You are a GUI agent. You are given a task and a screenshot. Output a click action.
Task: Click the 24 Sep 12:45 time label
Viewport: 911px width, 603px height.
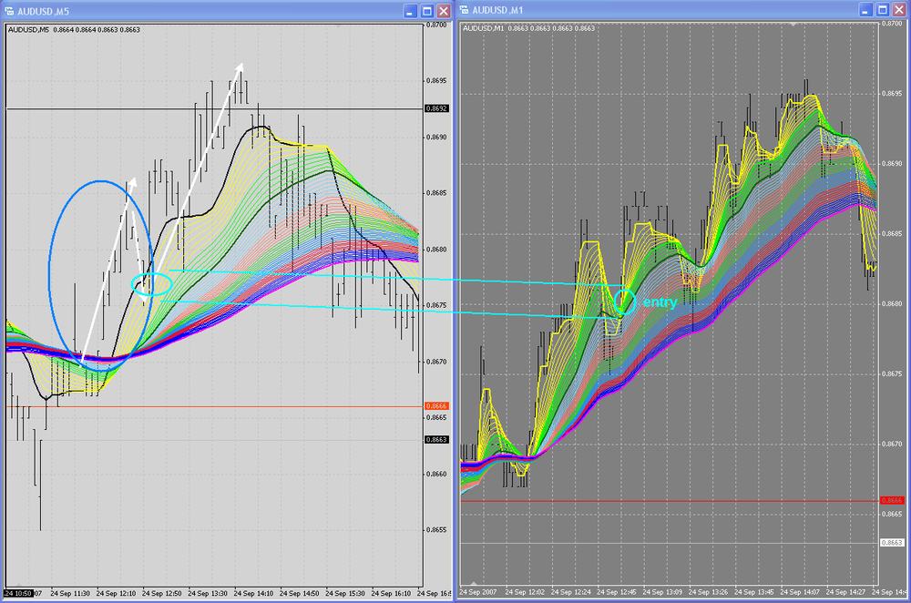(x=617, y=592)
